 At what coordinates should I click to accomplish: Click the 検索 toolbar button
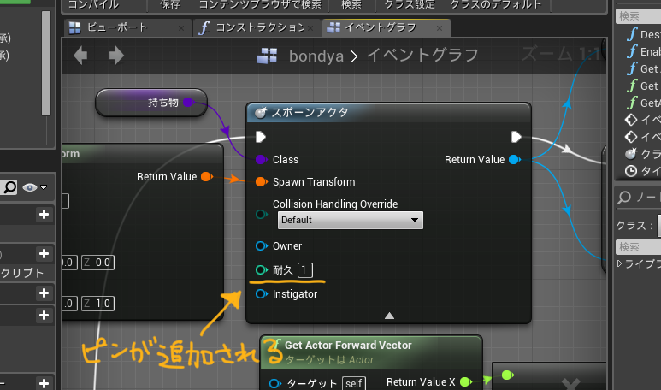[351, 4]
